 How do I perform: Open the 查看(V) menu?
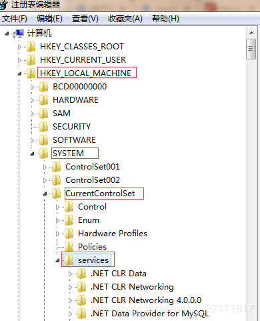coord(85,19)
